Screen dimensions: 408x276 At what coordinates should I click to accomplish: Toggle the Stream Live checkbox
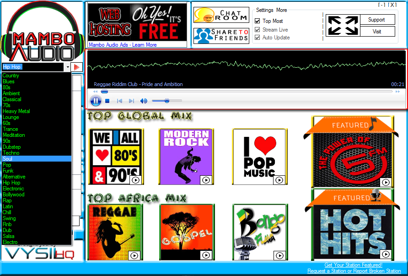(x=258, y=29)
